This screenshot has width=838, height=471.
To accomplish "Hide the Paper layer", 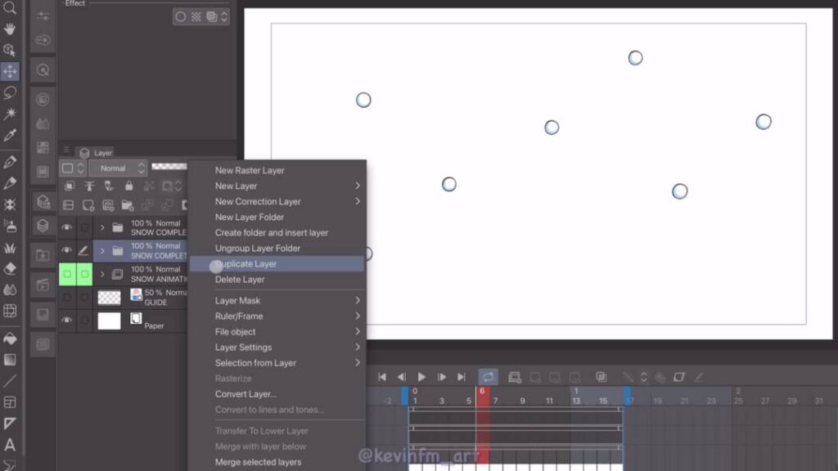I will pyautogui.click(x=67, y=321).
